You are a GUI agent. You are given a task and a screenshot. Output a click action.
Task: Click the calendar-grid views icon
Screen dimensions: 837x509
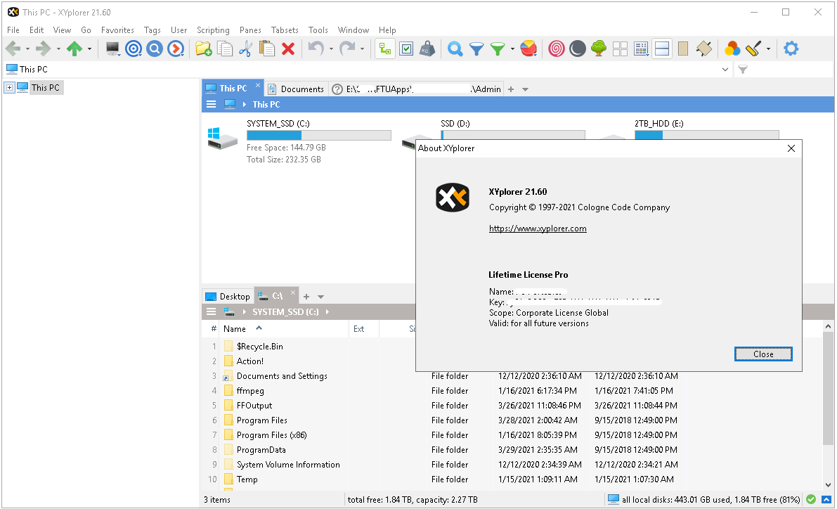click(x=641, y=49)
